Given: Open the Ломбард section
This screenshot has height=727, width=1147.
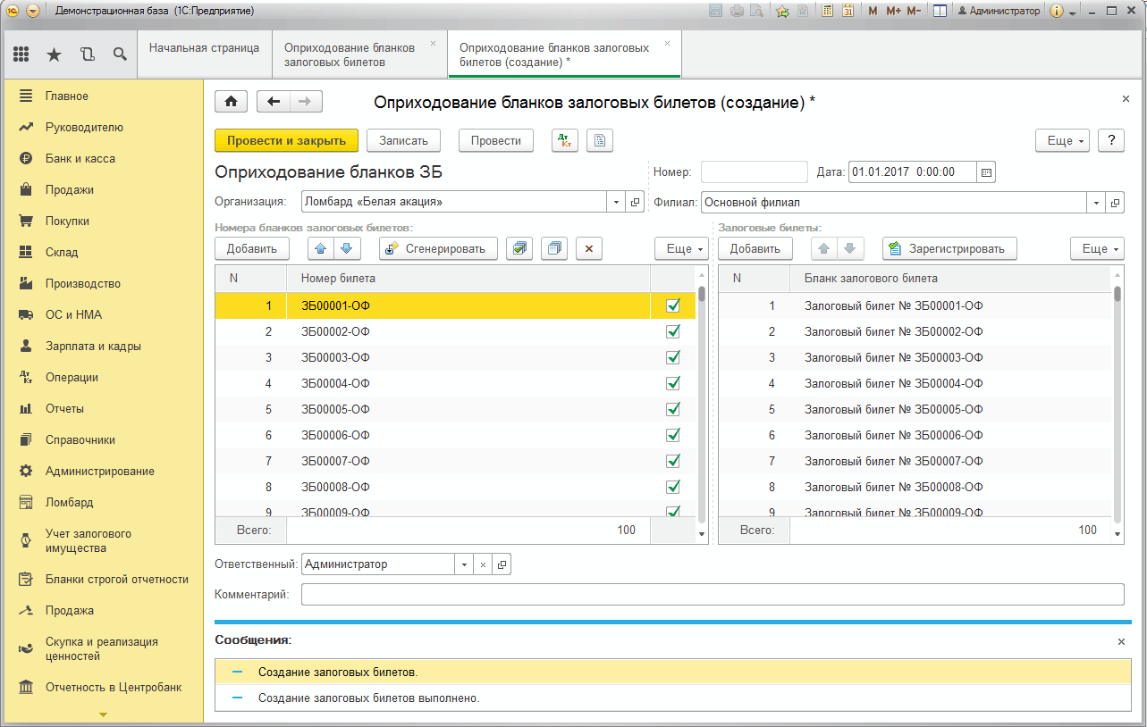Looking at the screenshot, I should pyautogui.click(x=70, y=502).
